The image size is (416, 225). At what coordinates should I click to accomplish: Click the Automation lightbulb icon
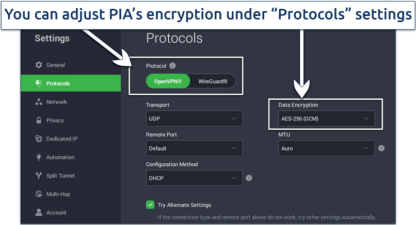38,158
